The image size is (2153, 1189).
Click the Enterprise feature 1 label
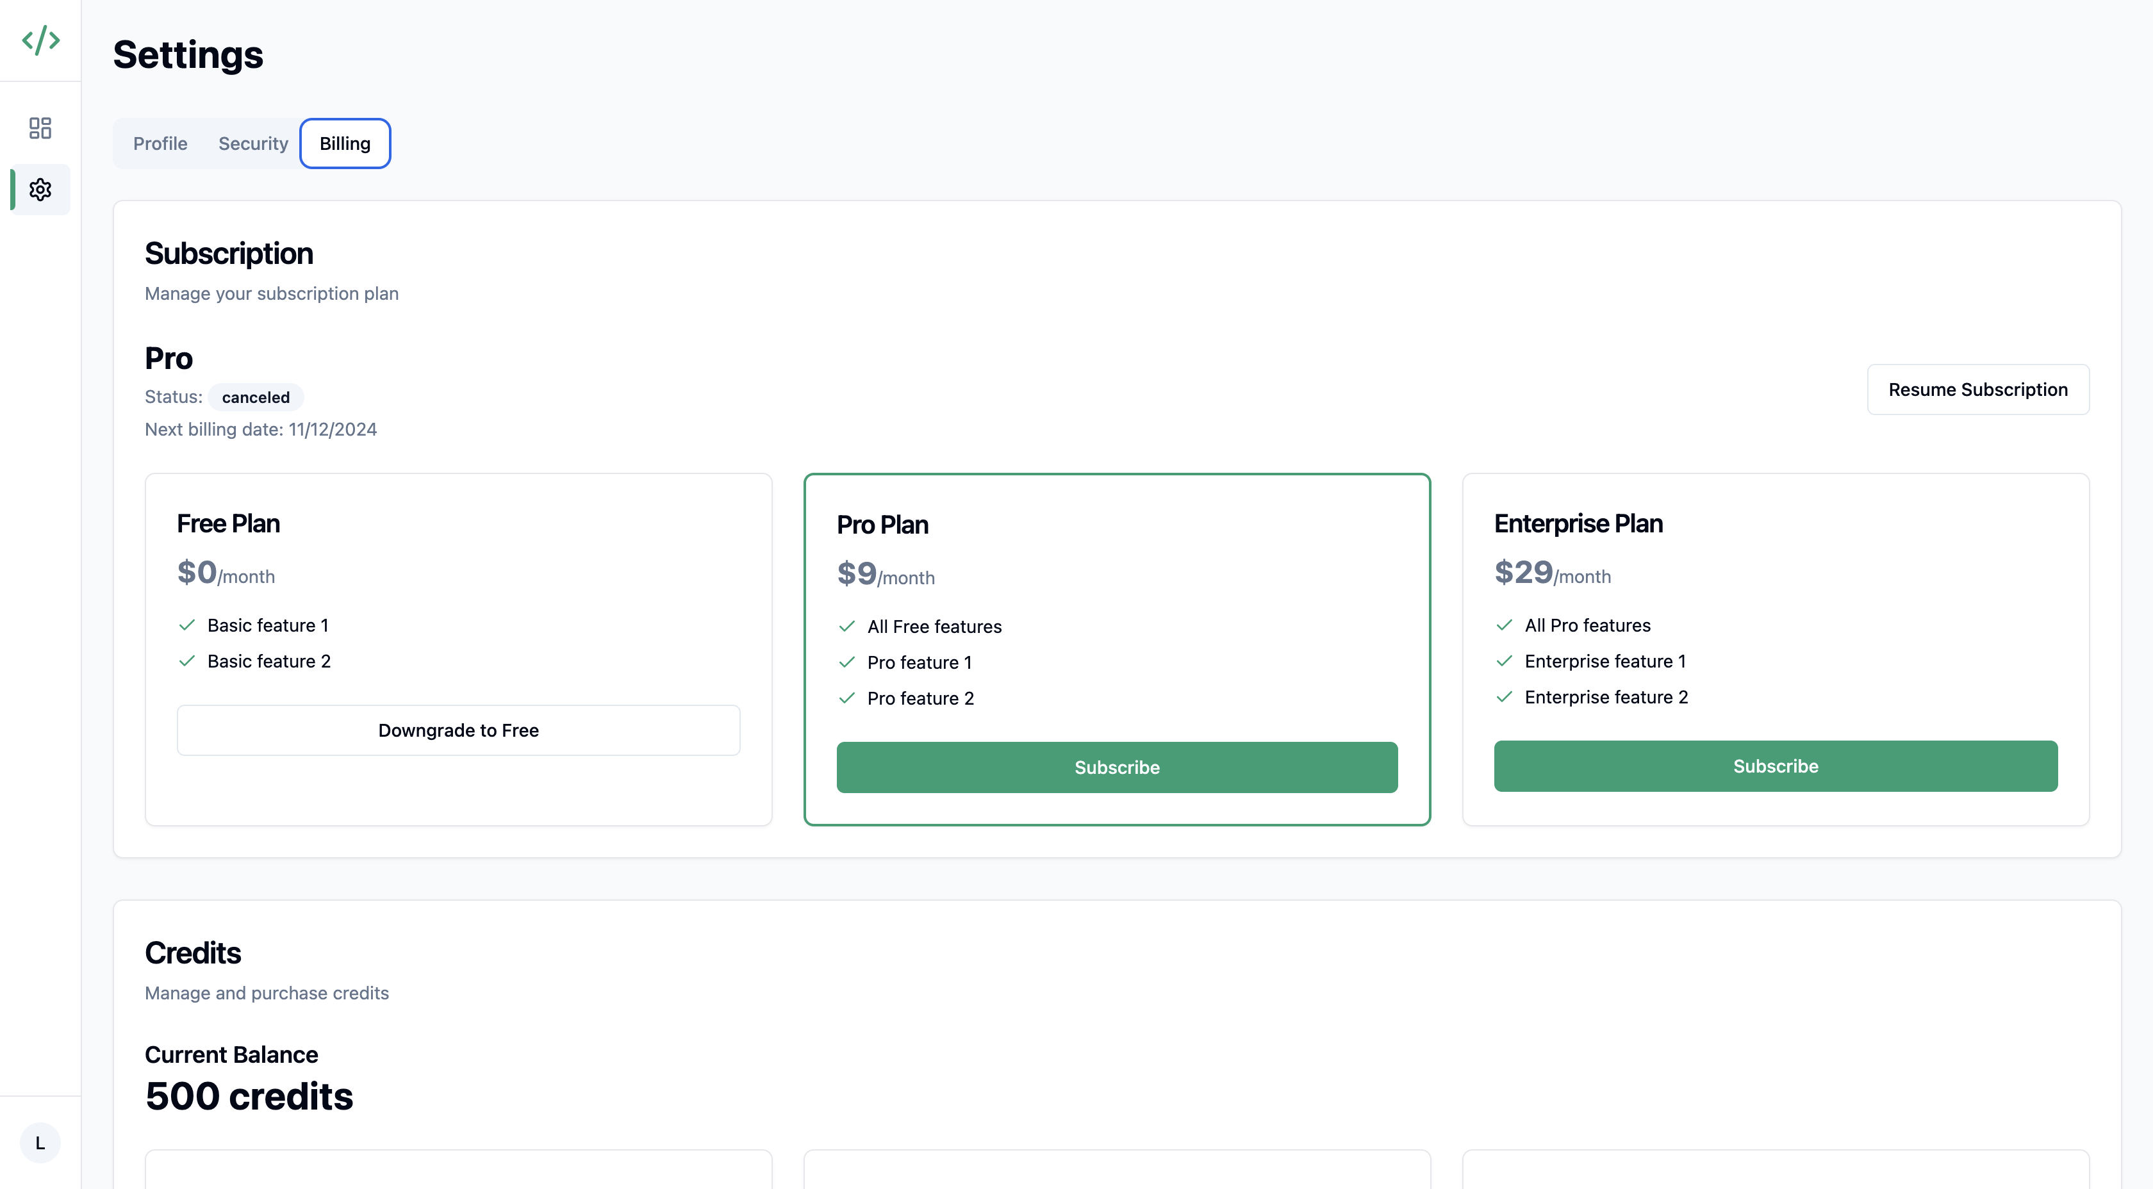pyautogui.click(x=1604, y=661)
